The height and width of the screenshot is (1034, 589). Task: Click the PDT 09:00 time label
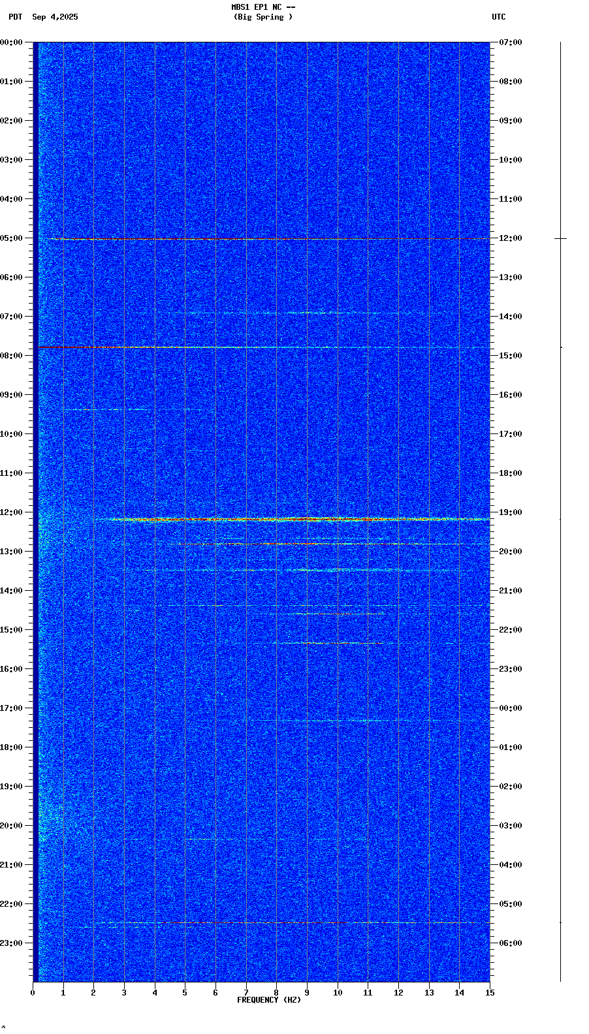[x=11, y=395]
